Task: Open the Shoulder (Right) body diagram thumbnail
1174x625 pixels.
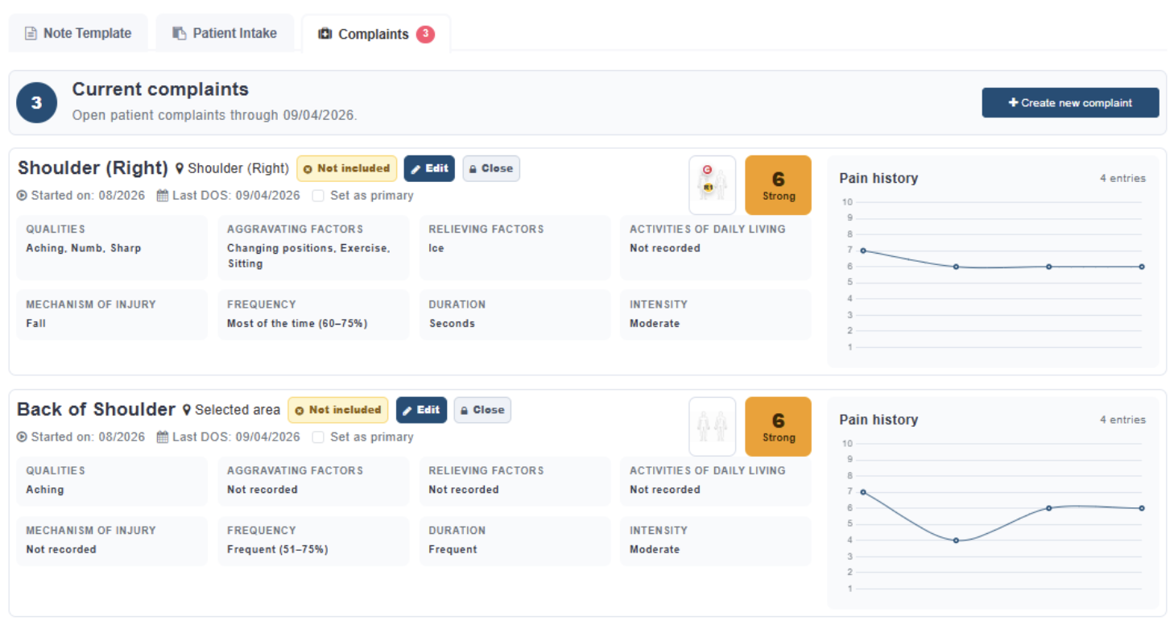Action: coord(712,185)
